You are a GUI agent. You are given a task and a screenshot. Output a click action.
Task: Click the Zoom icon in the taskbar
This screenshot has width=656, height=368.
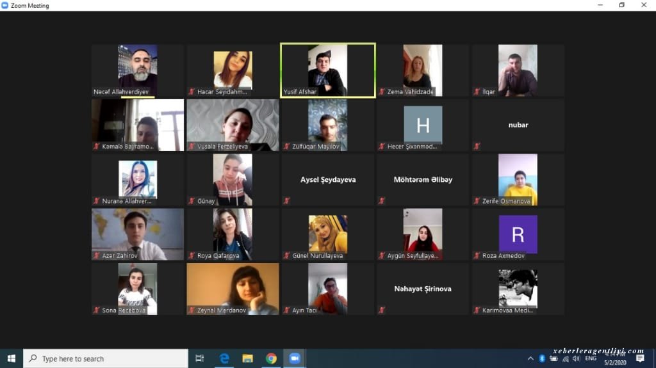(x=295, y=358)
